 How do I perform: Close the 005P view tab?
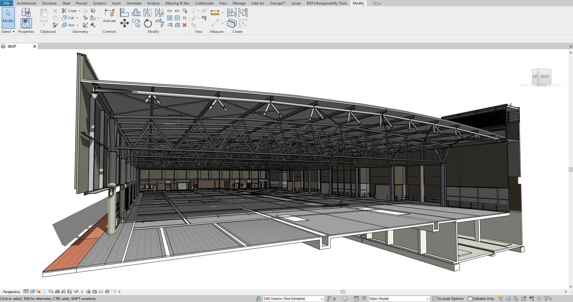35,46
